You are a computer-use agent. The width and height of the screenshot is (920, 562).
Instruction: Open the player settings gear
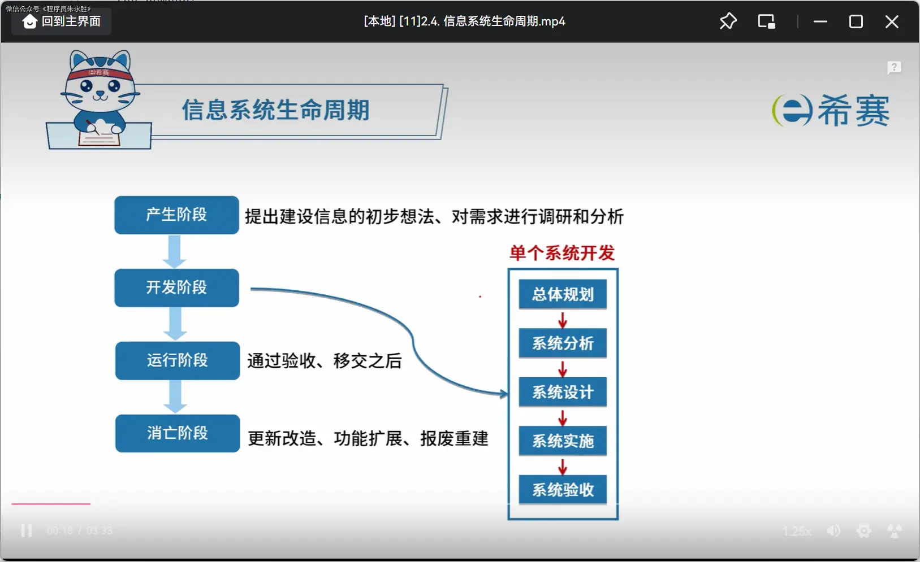click(x=863, y=531)
